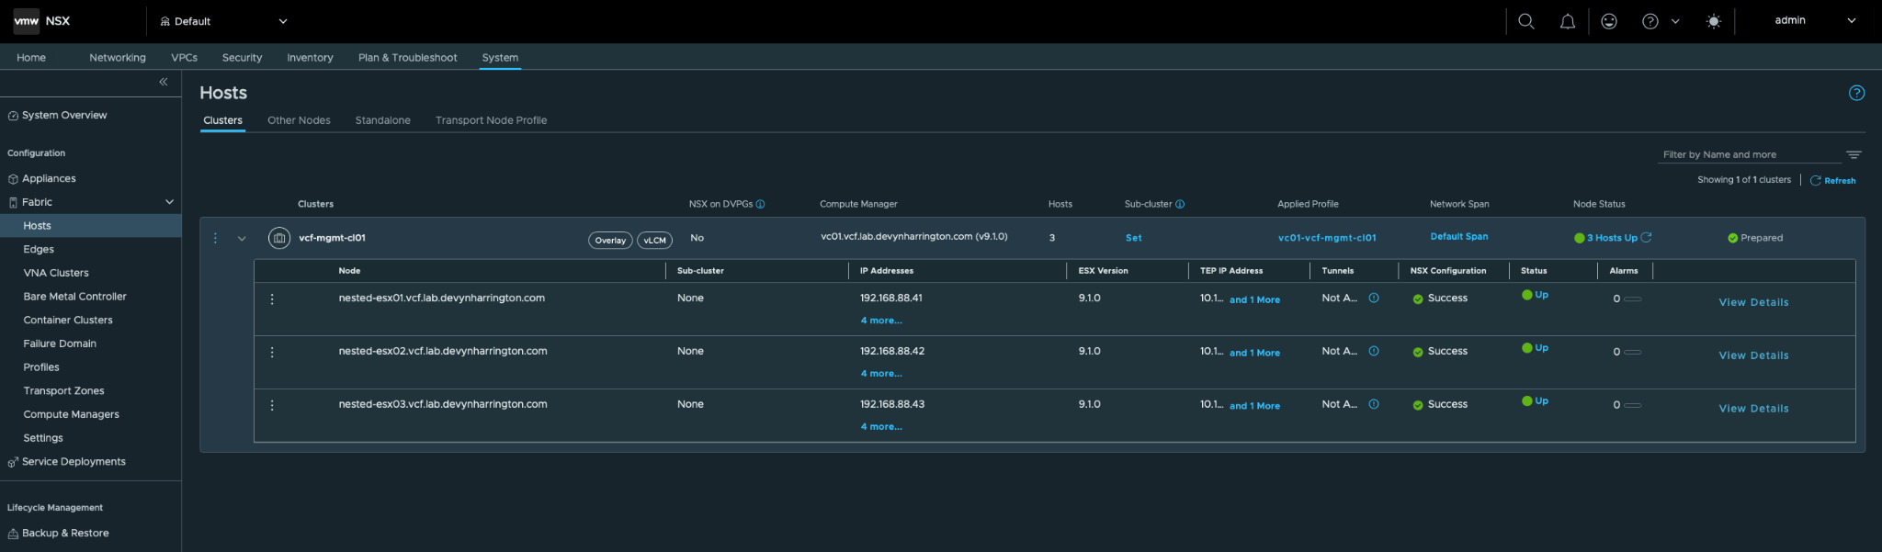Open the Default project dropdown
Viewport: 1882px width, 552px height.
223,21
